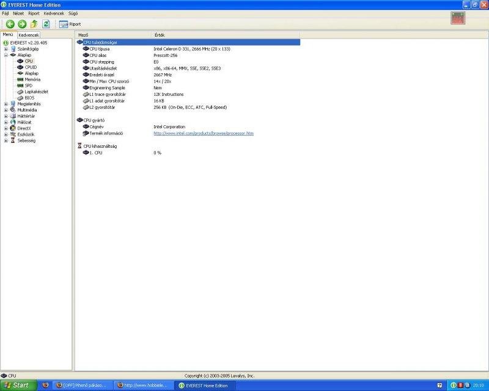
Task: Select the Alaplap parent node in tree
Action: 24,55
